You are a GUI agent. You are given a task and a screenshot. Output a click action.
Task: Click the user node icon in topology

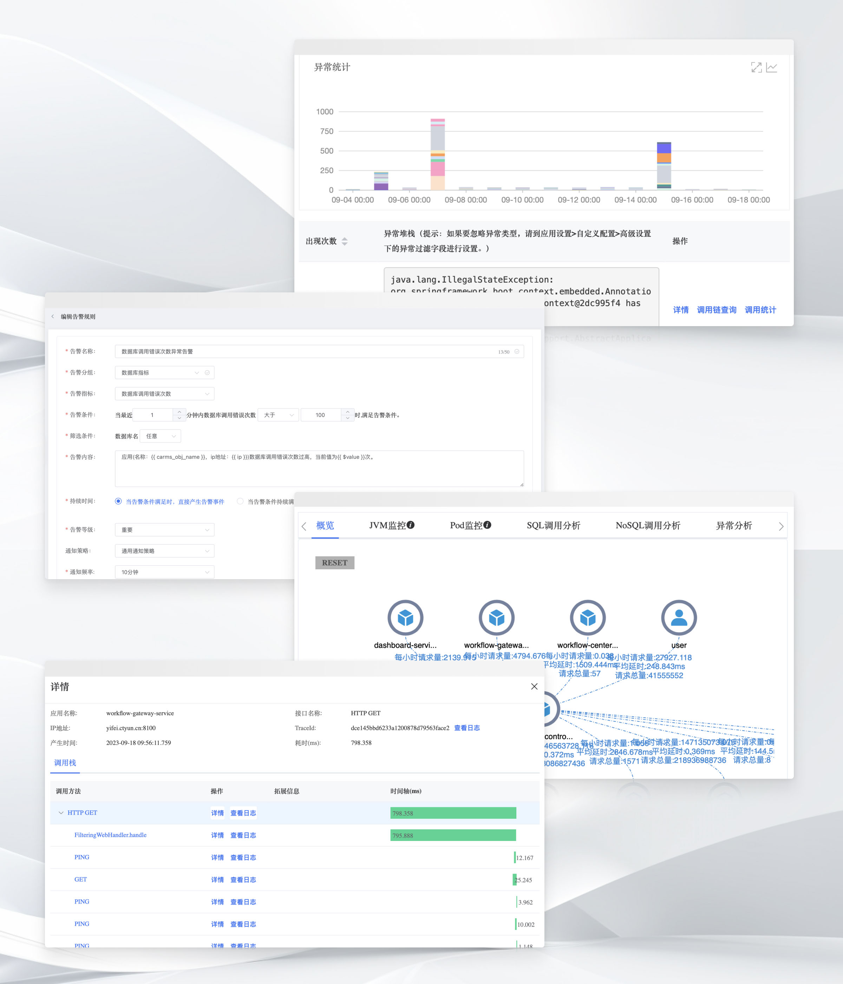tap(678, 617)
